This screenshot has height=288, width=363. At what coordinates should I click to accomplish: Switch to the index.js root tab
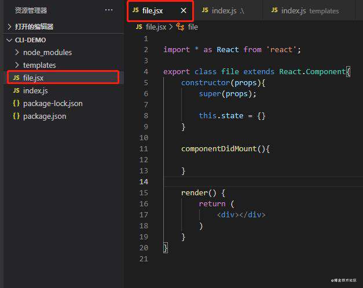pos(228,10)
